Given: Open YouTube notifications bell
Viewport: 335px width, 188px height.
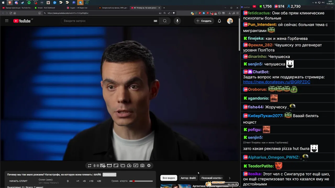Looking at the screenshot, I should (x=219, y=21).
